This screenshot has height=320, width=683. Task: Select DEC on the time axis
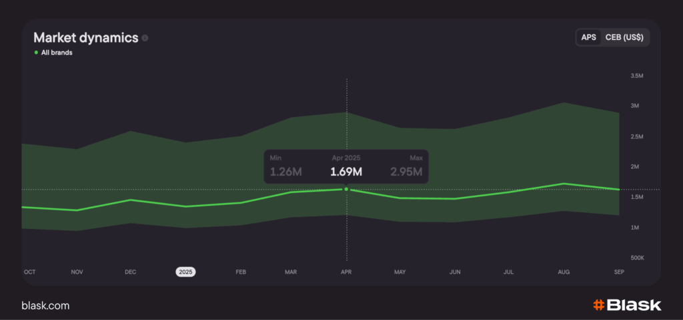tap(131, 272)
